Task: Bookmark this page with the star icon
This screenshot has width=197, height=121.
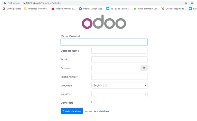Action: click(x=192, y=3)
